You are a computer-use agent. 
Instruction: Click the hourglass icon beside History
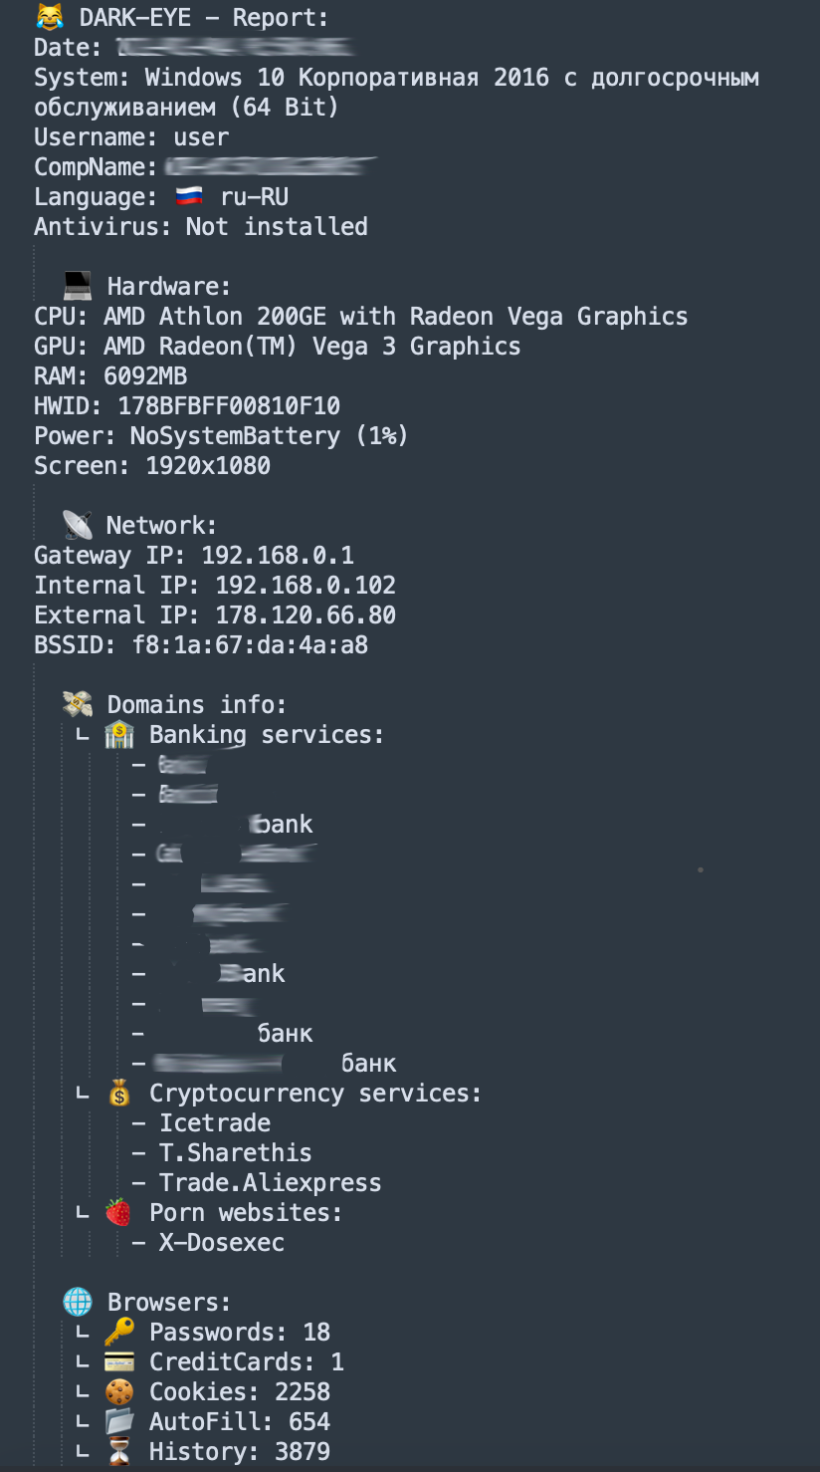(x=118, y=1451)
